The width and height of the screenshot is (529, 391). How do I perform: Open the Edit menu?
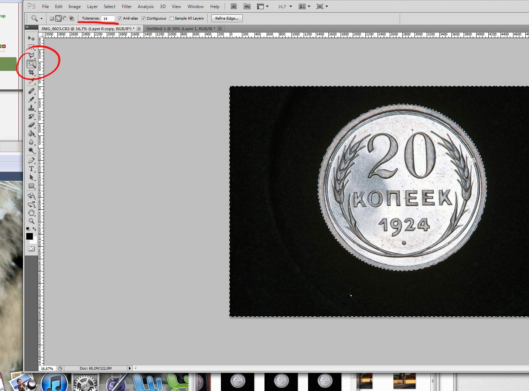pyautogui.click(x=59, y=7)
